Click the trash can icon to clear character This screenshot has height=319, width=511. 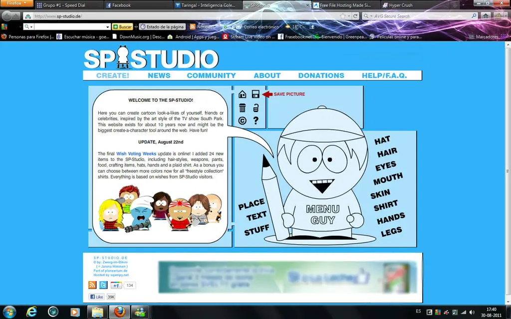[x=242, y=108]
